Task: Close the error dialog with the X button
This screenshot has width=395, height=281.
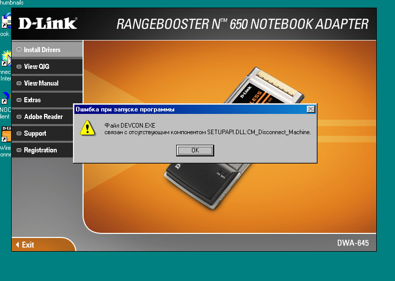Action: click(x=311, y=109)
